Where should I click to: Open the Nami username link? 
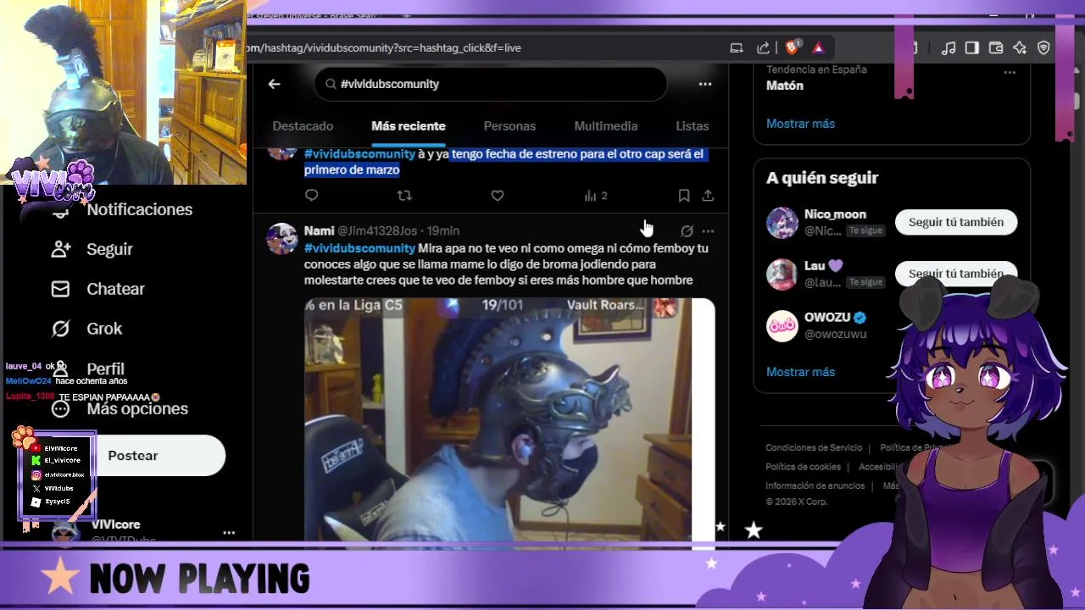[319, 230]
